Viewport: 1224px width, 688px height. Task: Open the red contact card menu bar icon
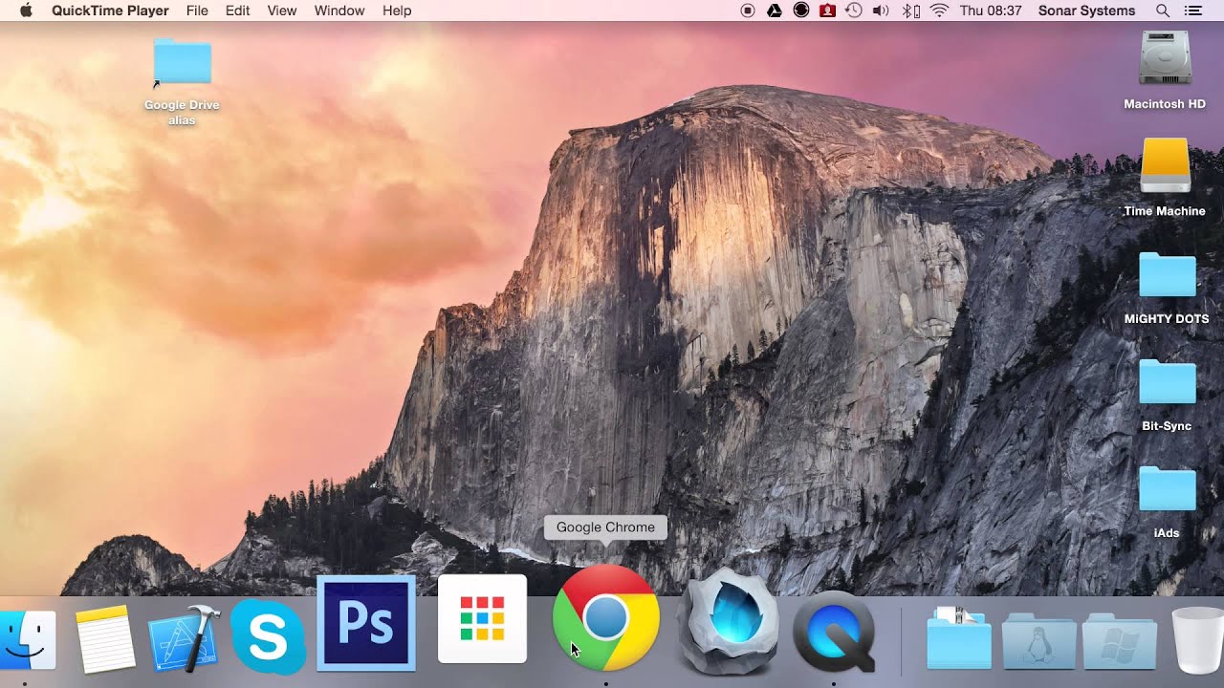click(828, 11)
